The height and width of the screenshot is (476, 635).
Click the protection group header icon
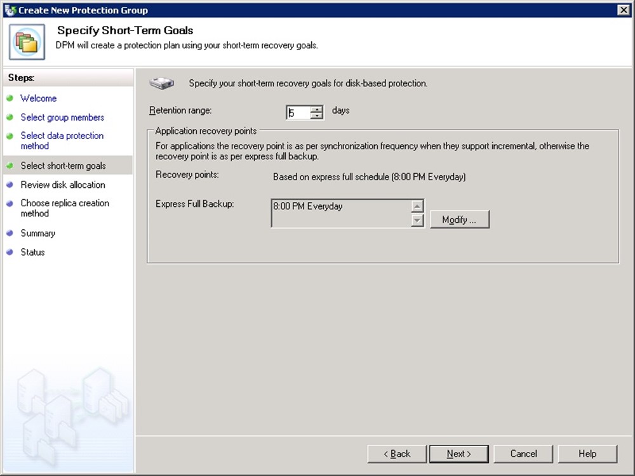pyautogui.click(x=27, y=42)
